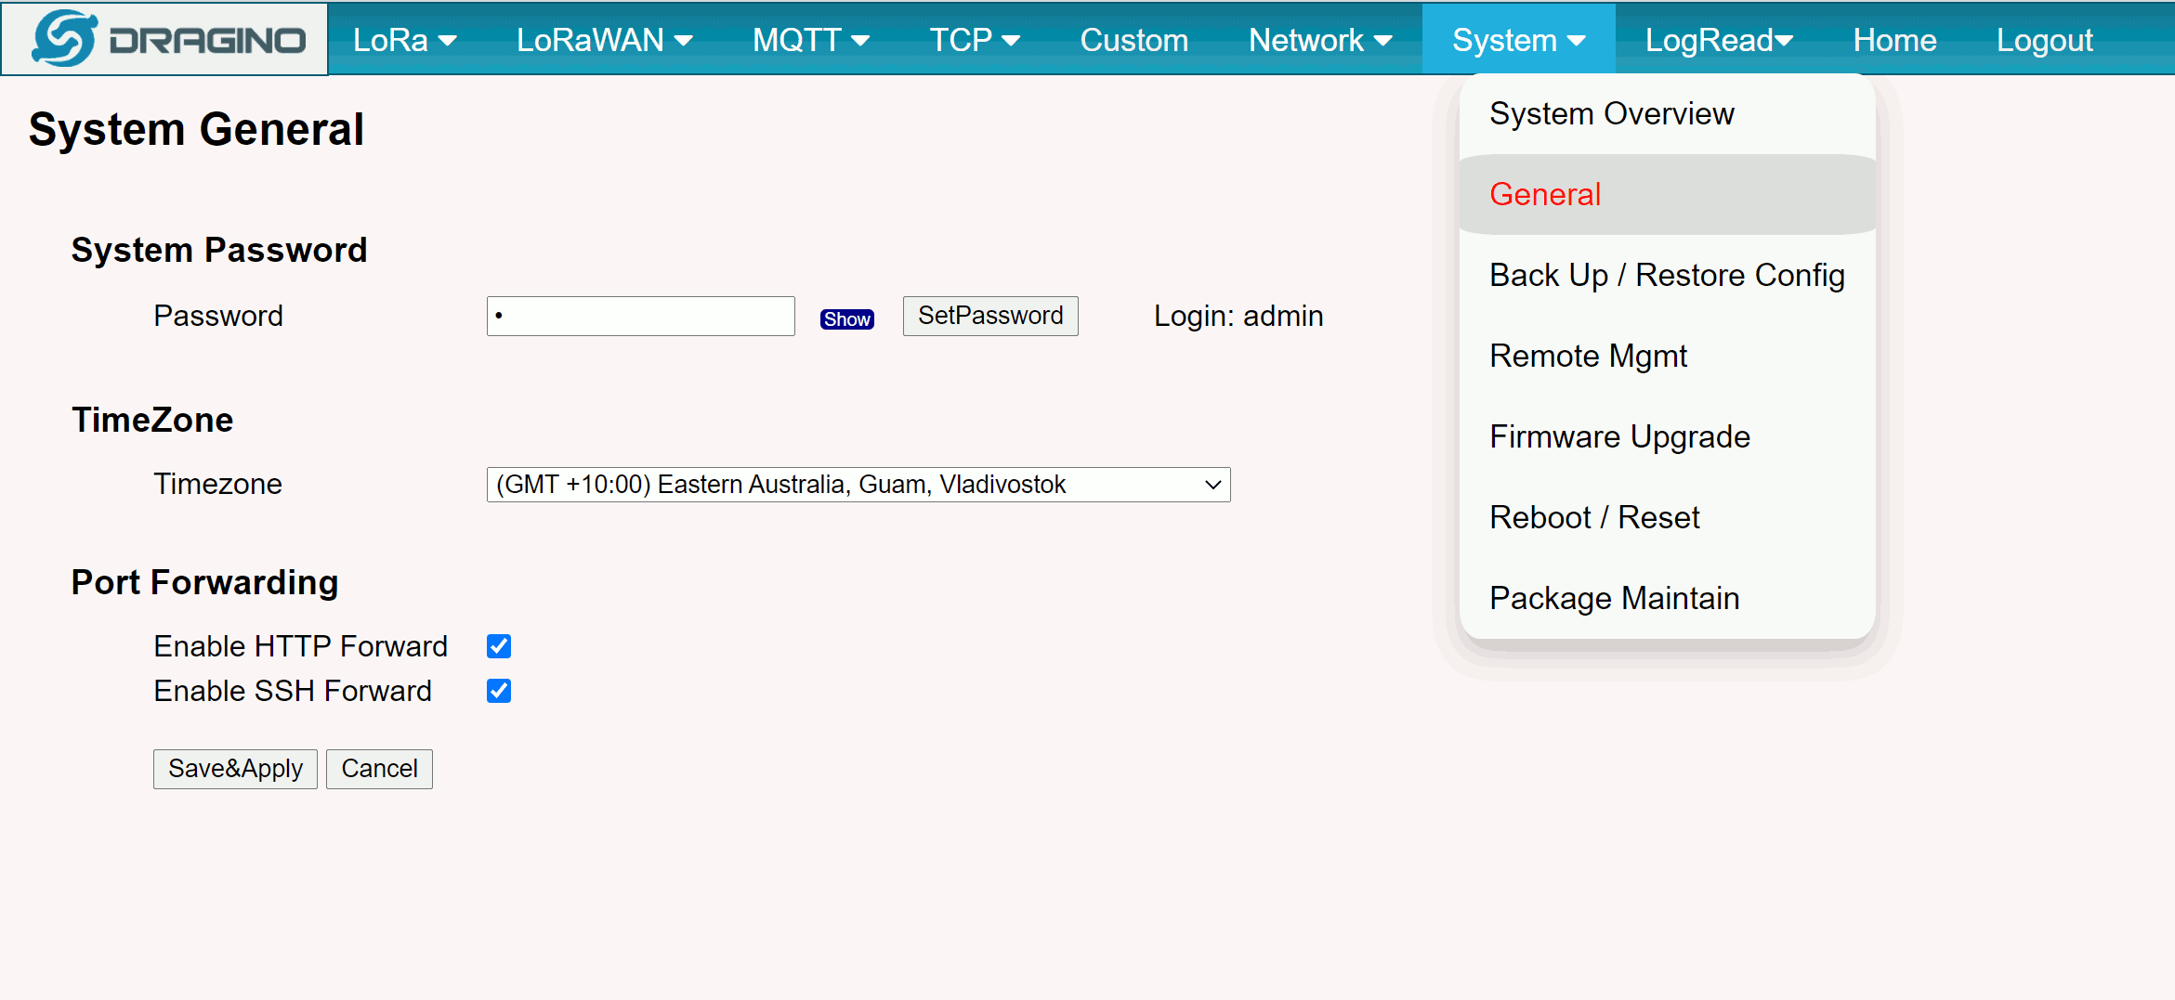Open the Network dropdown menu
2175x1000 pixels.
1320,40
